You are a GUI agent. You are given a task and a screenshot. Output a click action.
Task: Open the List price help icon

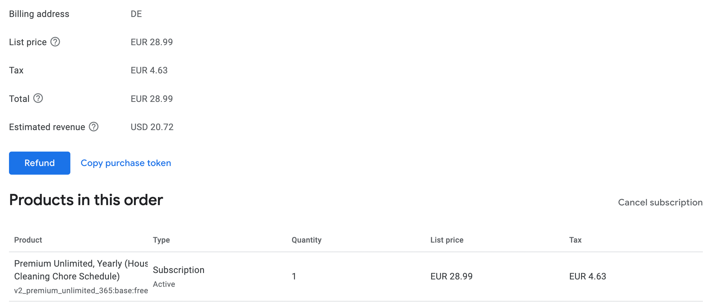(x=55, y=42)
